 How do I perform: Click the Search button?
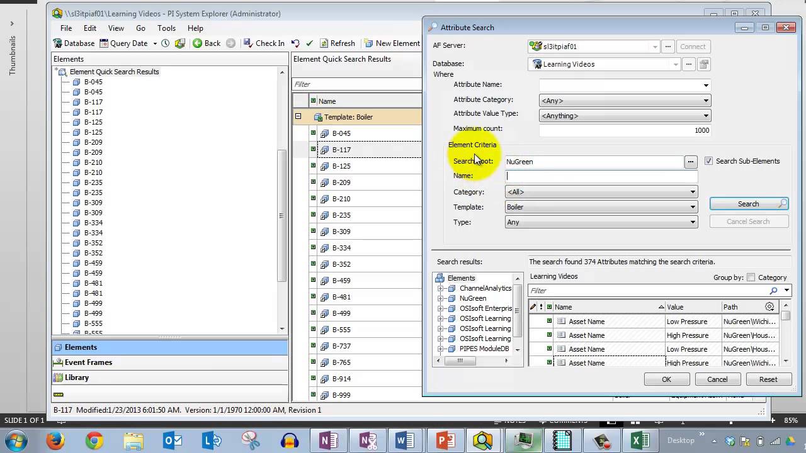pos(749,204)
